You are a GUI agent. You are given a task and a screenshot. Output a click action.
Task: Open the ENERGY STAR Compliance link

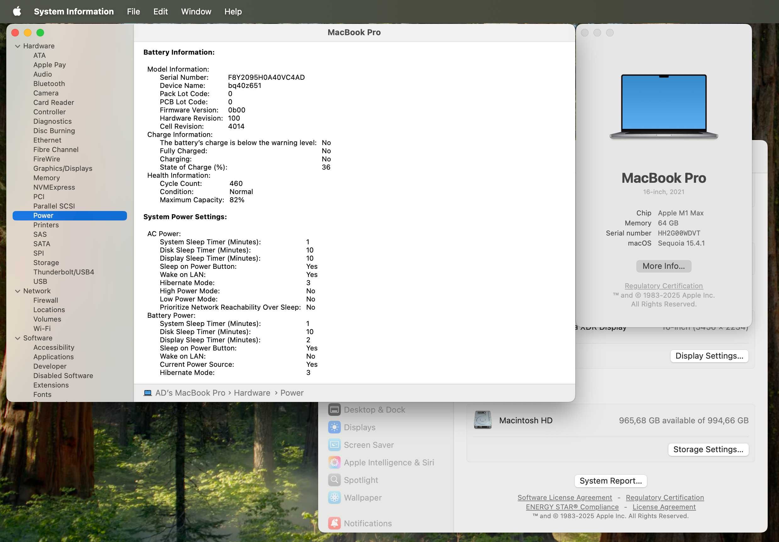[x=572, y=507]
